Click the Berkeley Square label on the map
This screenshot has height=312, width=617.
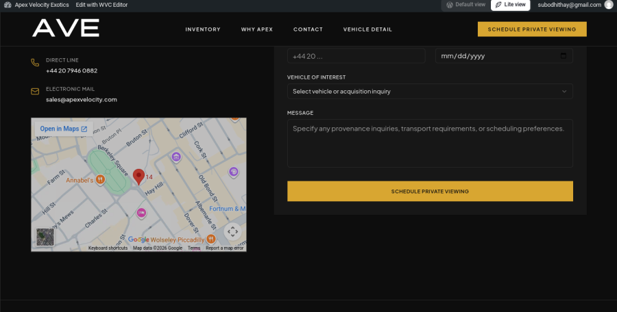(x=113, y=161)
